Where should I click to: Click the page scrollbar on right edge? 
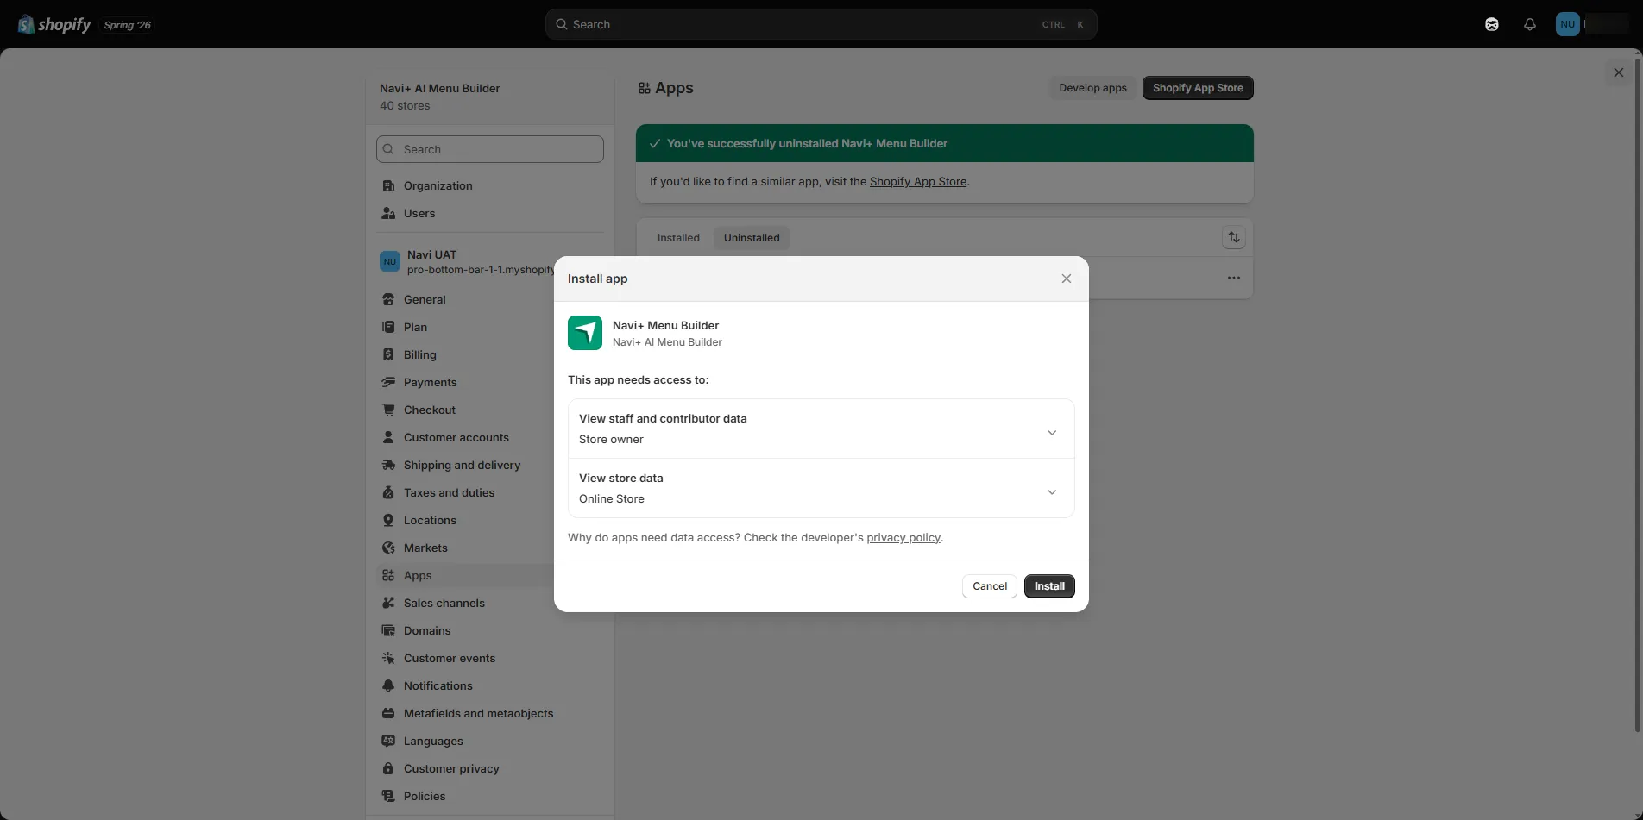coord(1639,397)
